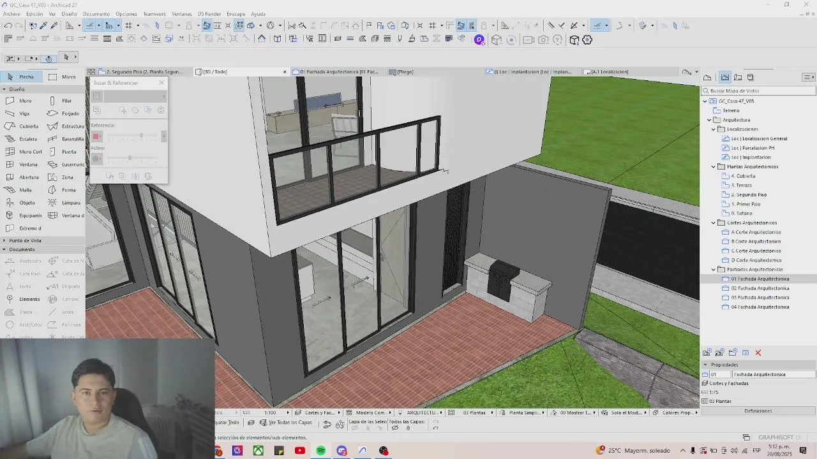Click Ver Todas las Capas button

pyautogui.click(x=285, y=423)
